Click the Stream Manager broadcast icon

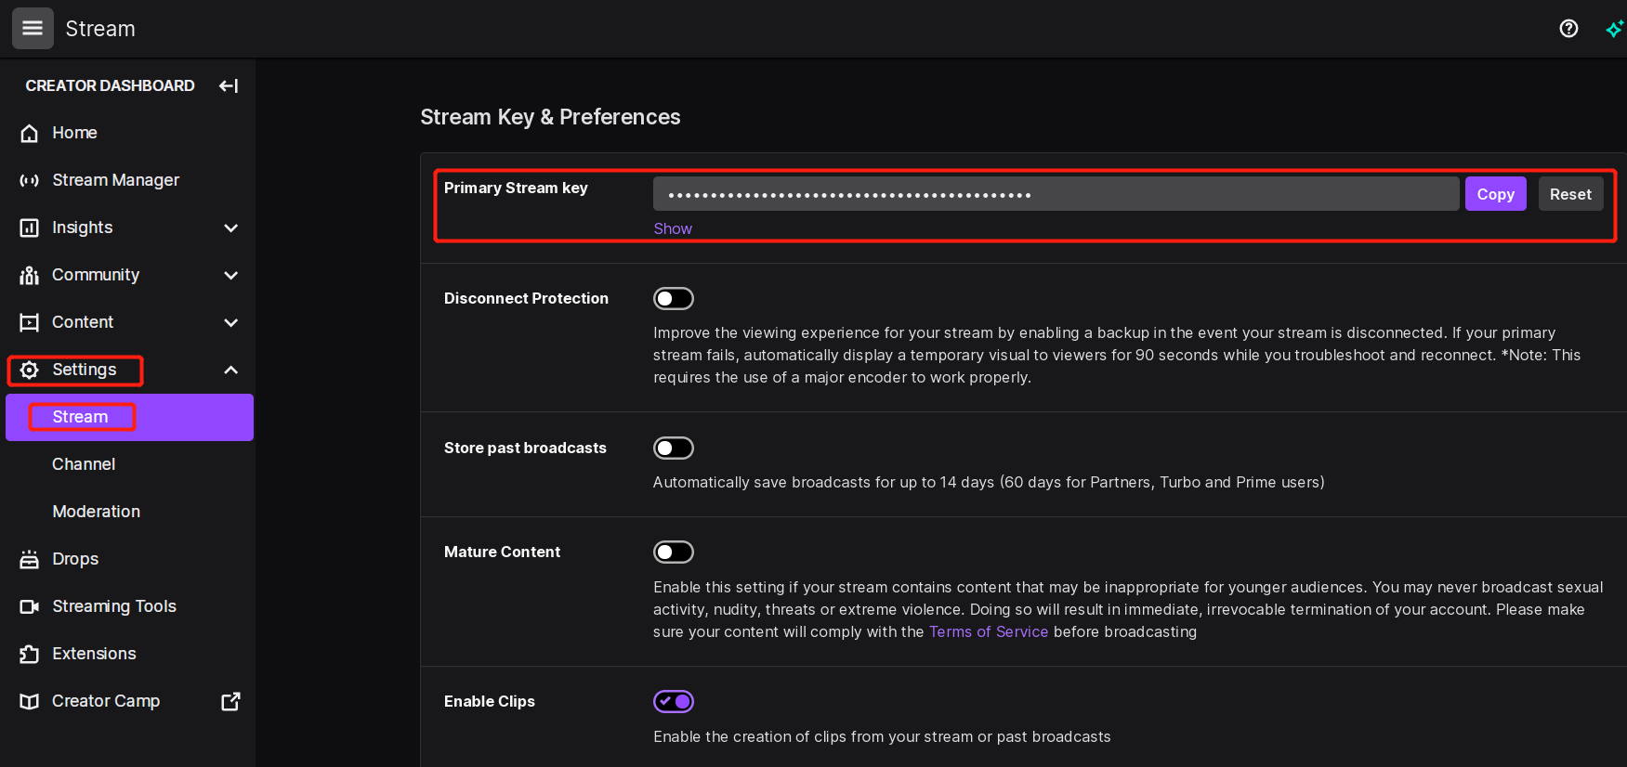(x=30, y=180)
